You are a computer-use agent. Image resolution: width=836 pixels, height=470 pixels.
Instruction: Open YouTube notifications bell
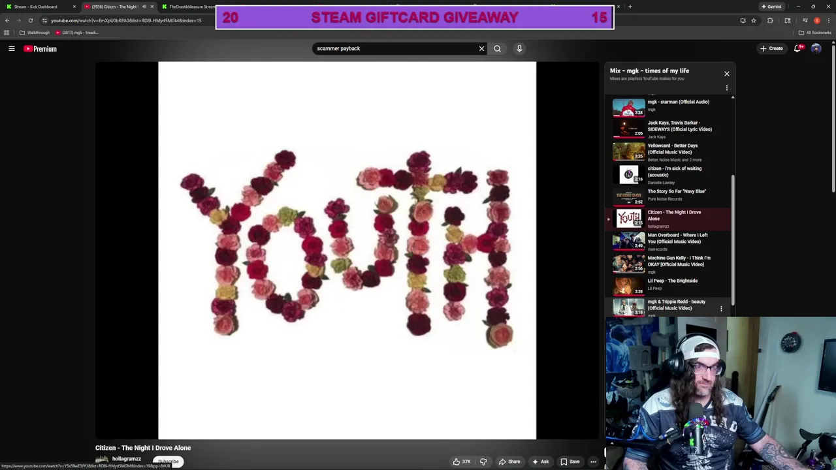797,48
